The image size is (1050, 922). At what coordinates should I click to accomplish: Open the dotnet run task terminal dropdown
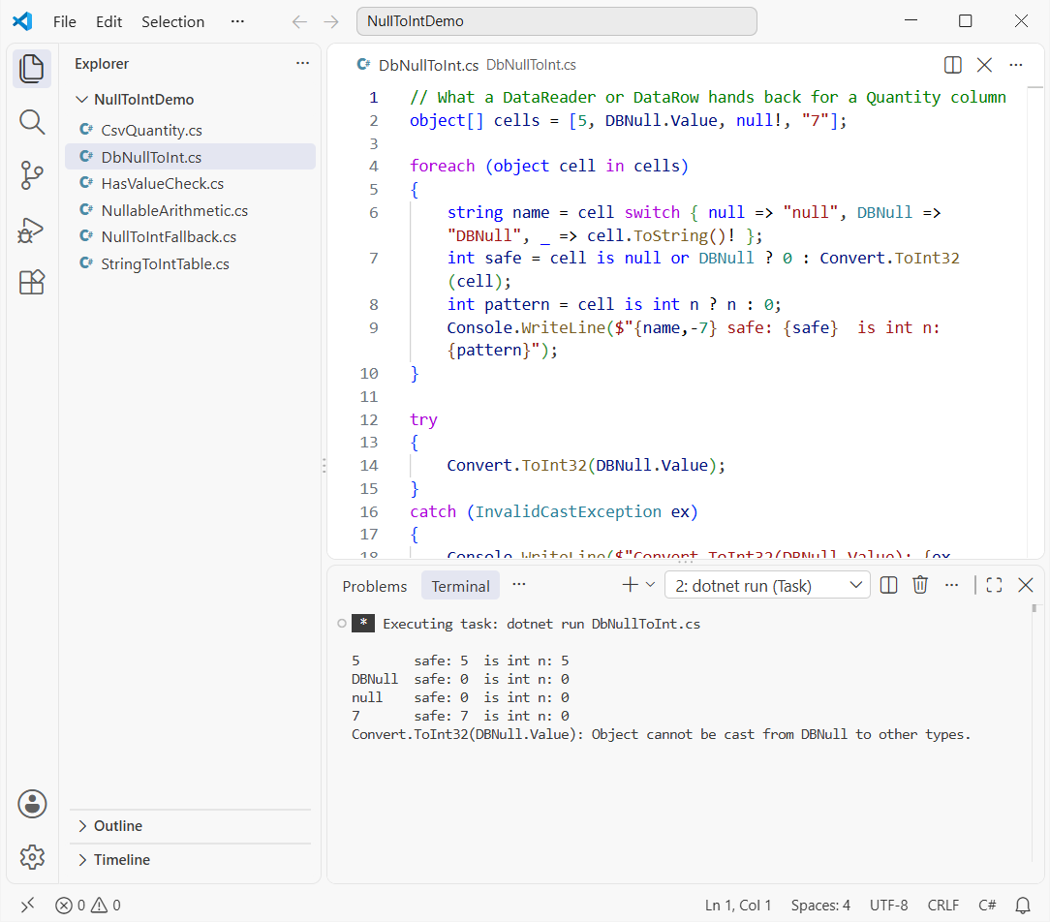(767, 585)
